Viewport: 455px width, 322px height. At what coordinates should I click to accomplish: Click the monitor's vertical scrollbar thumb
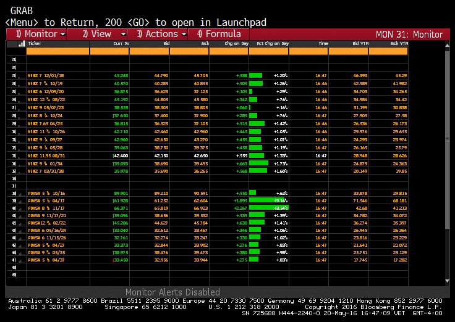(447, 140)
